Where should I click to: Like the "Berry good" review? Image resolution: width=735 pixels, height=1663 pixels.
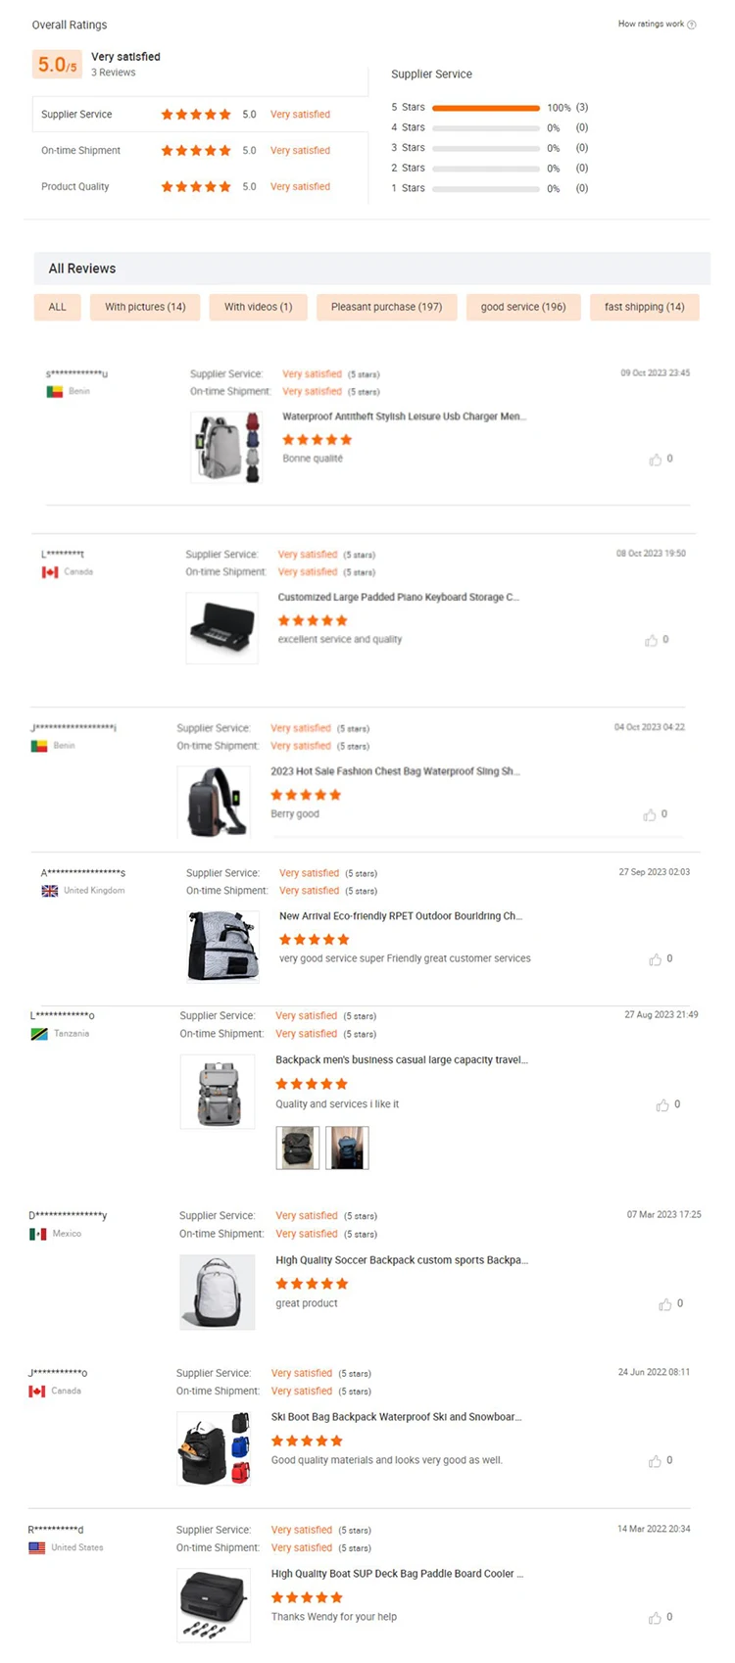tap(649, 815)
